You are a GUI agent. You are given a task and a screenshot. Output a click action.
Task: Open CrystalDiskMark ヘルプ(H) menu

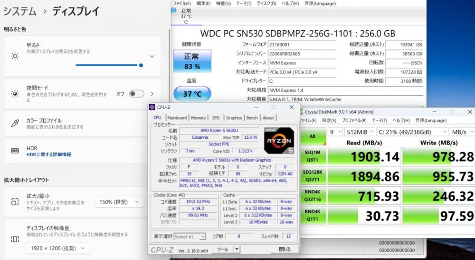click(401, 120)
